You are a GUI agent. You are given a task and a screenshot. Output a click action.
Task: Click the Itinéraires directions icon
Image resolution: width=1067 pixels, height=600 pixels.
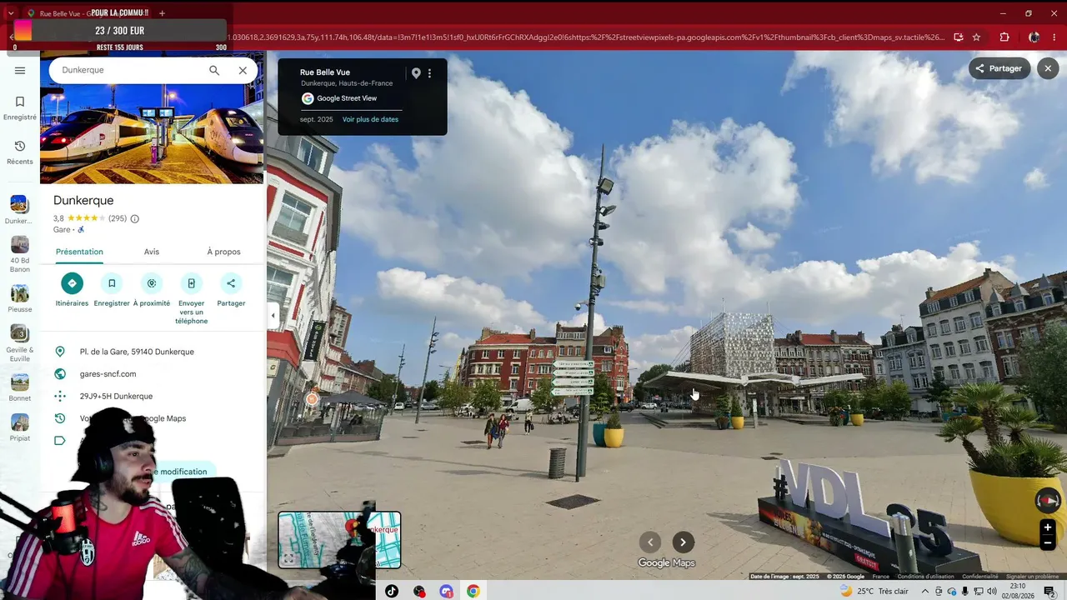pyautogui.click(x=72, y=283)
